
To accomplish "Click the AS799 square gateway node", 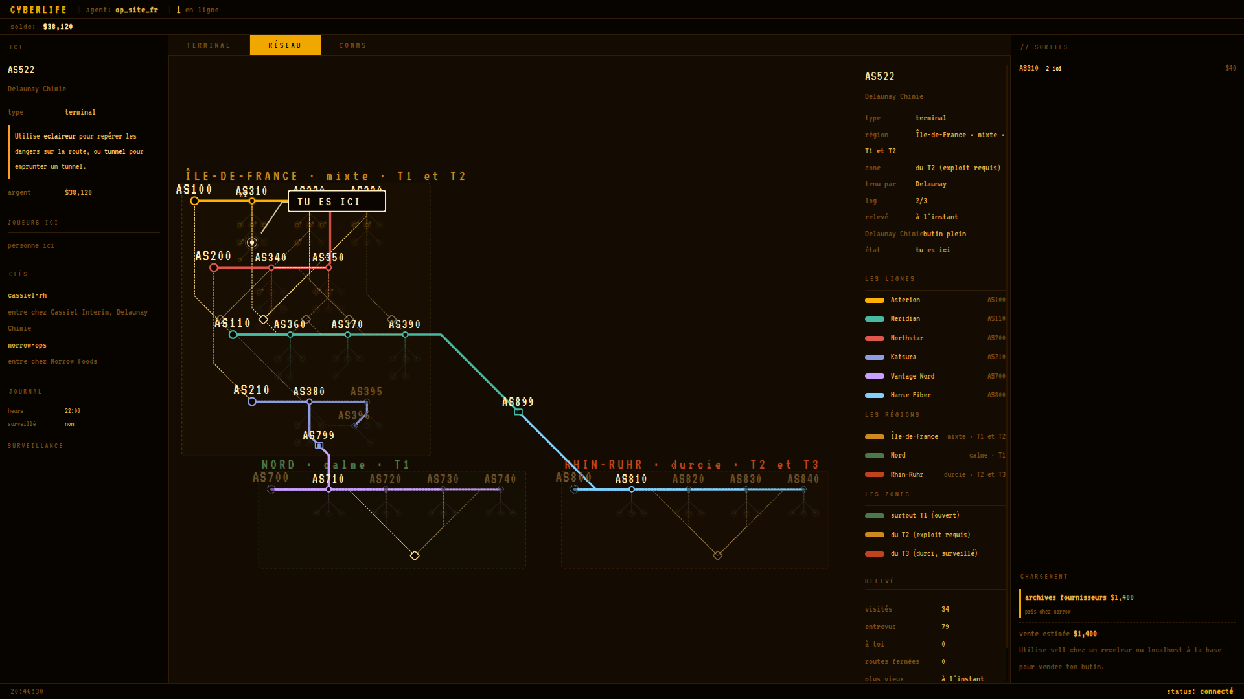I will pos(319,445).
